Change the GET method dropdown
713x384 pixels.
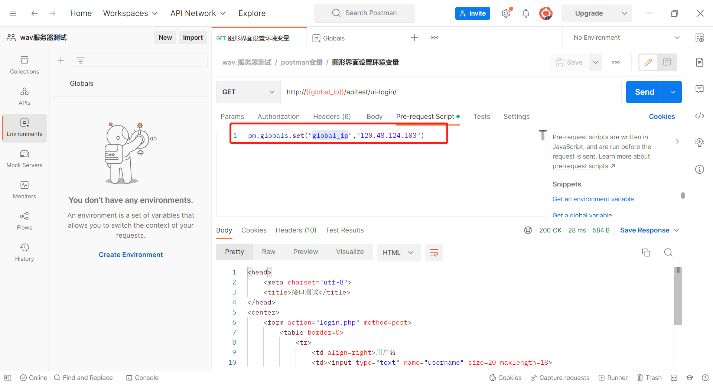248,92
